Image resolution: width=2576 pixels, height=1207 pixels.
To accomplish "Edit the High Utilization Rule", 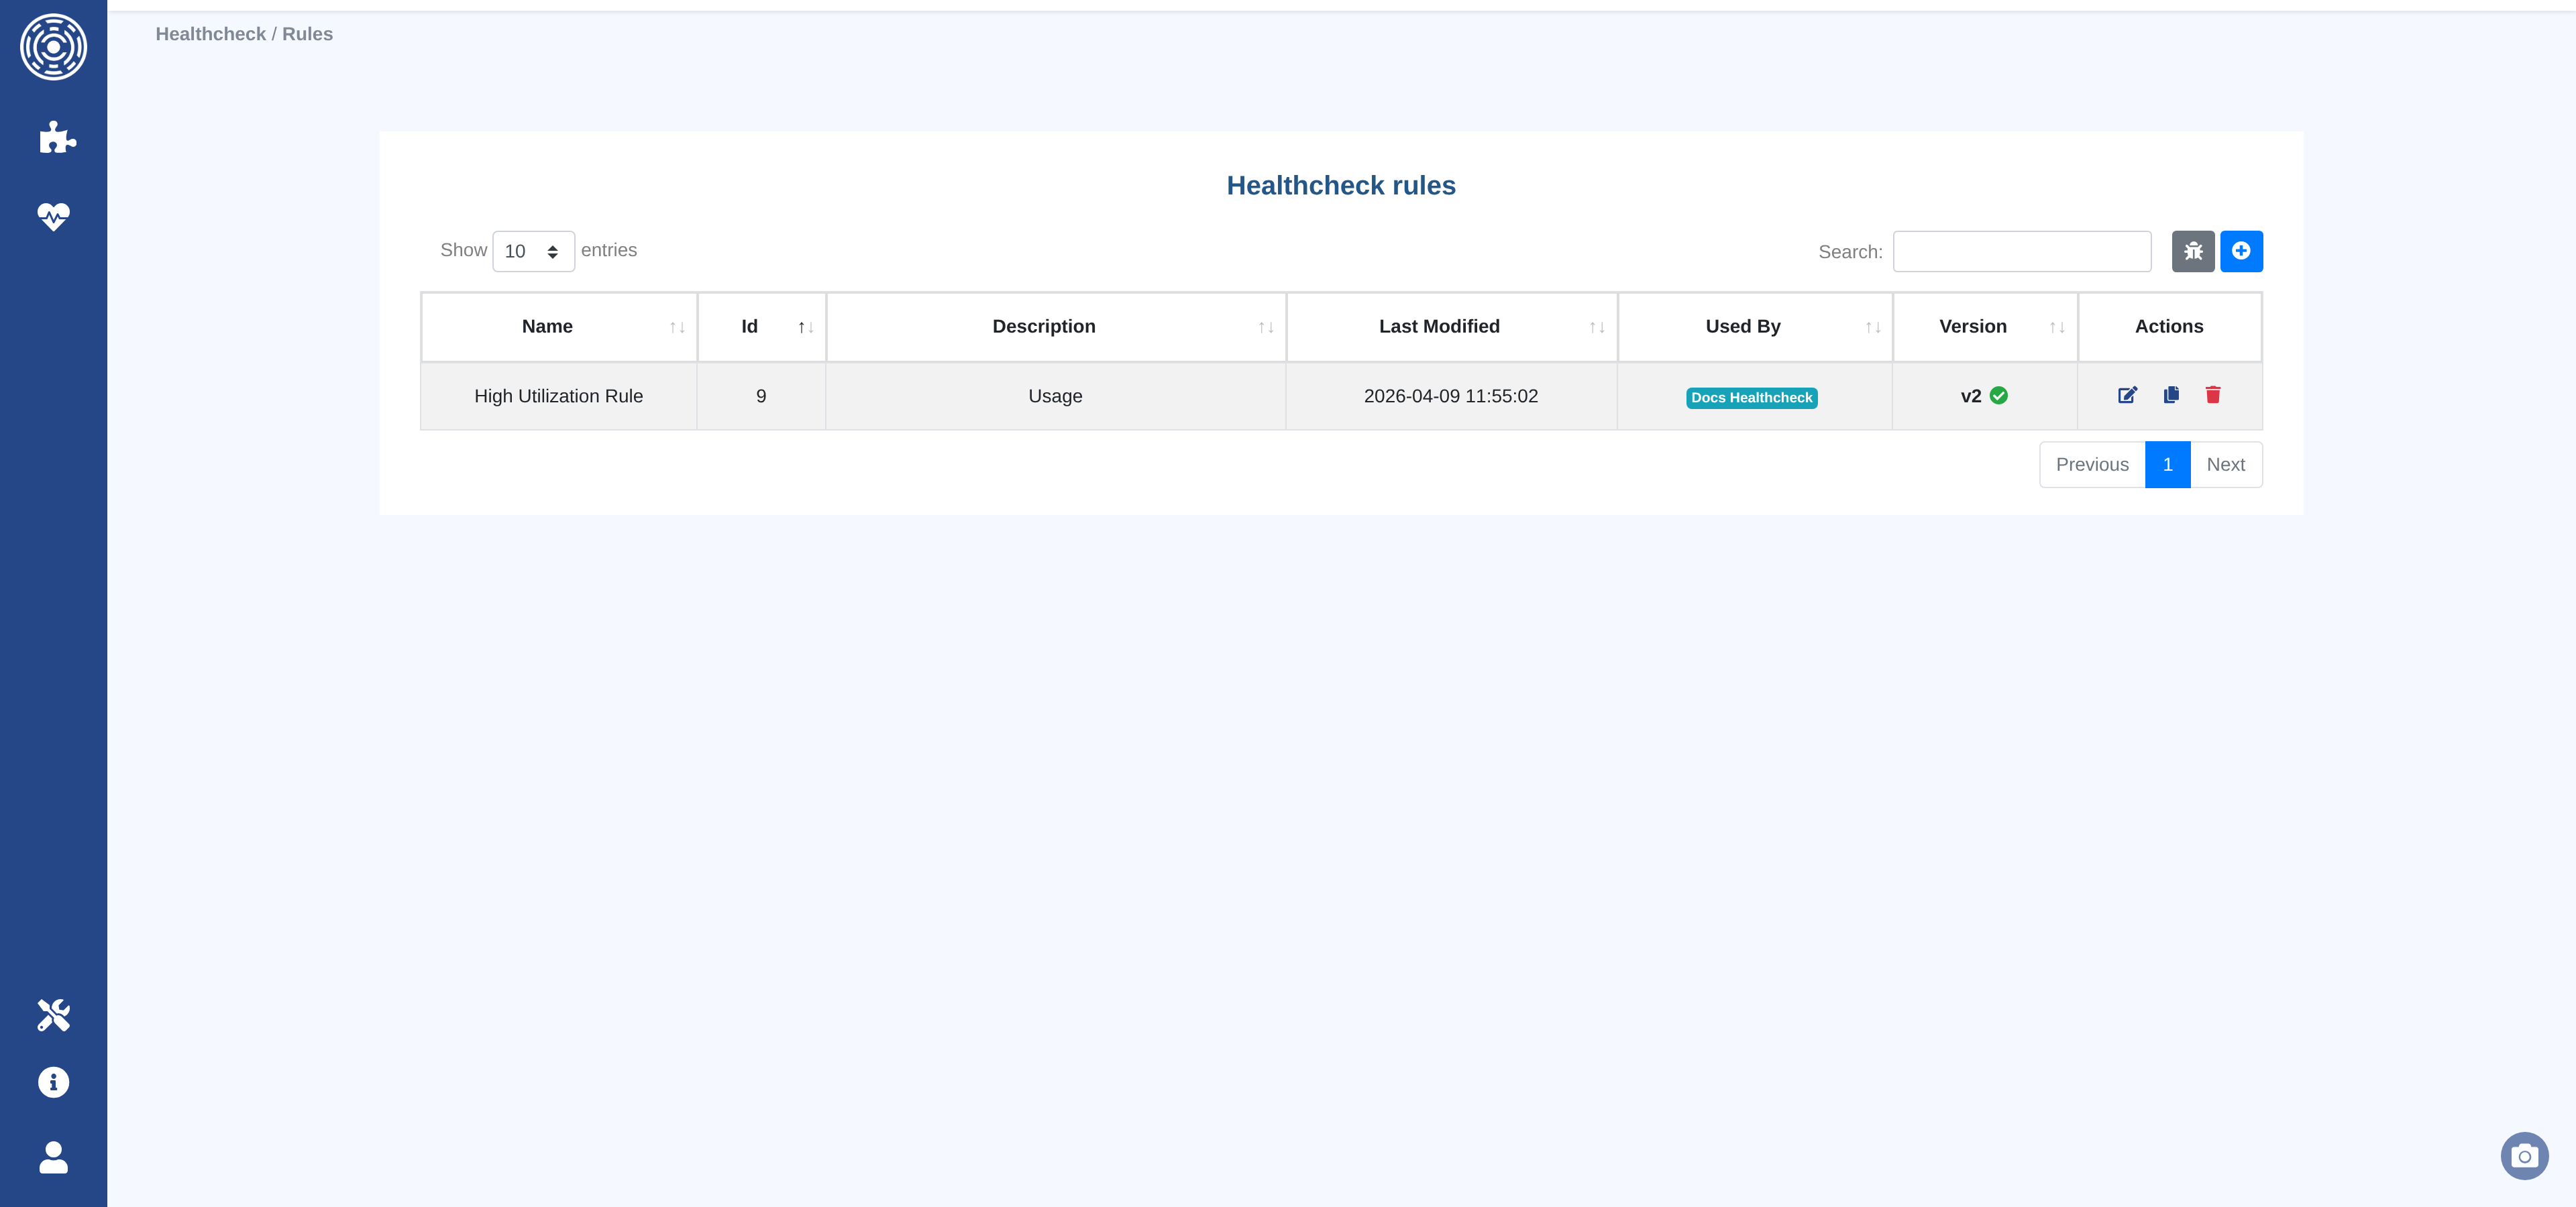I will pyautogui.click(x=2127, y=395).
